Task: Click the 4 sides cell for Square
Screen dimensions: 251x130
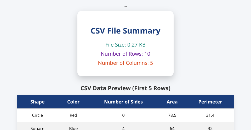Action: click(x=123, y=128)
